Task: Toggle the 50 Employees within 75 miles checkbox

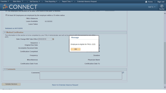Action: [x=6, y=15]
